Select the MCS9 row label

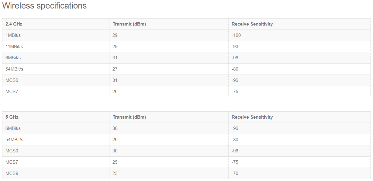[12, 173]
